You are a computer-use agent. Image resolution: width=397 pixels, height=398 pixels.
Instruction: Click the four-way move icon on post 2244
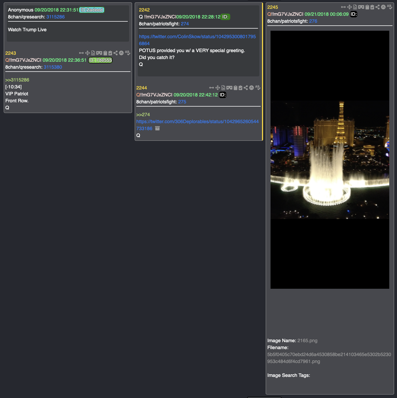tap(218, 88)
